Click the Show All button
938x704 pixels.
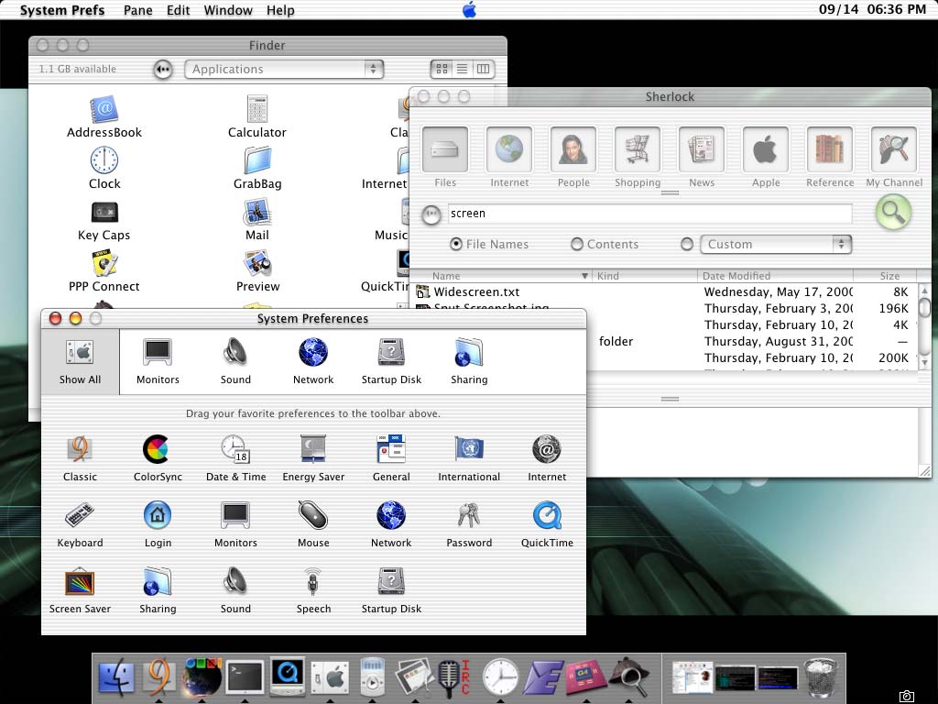point(80,362)
